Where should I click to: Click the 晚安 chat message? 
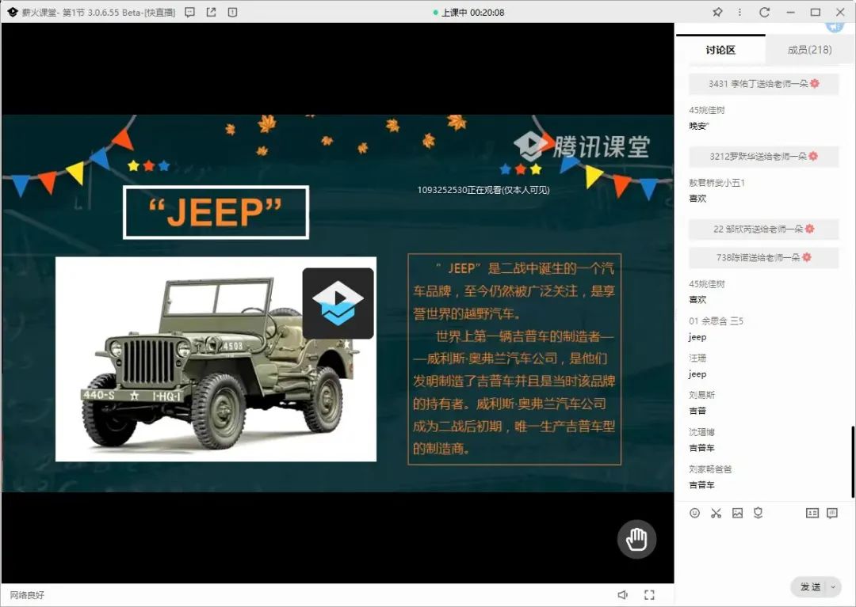point(699,126)
